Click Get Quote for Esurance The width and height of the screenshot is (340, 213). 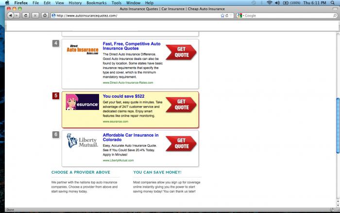(x=181, y=105)
